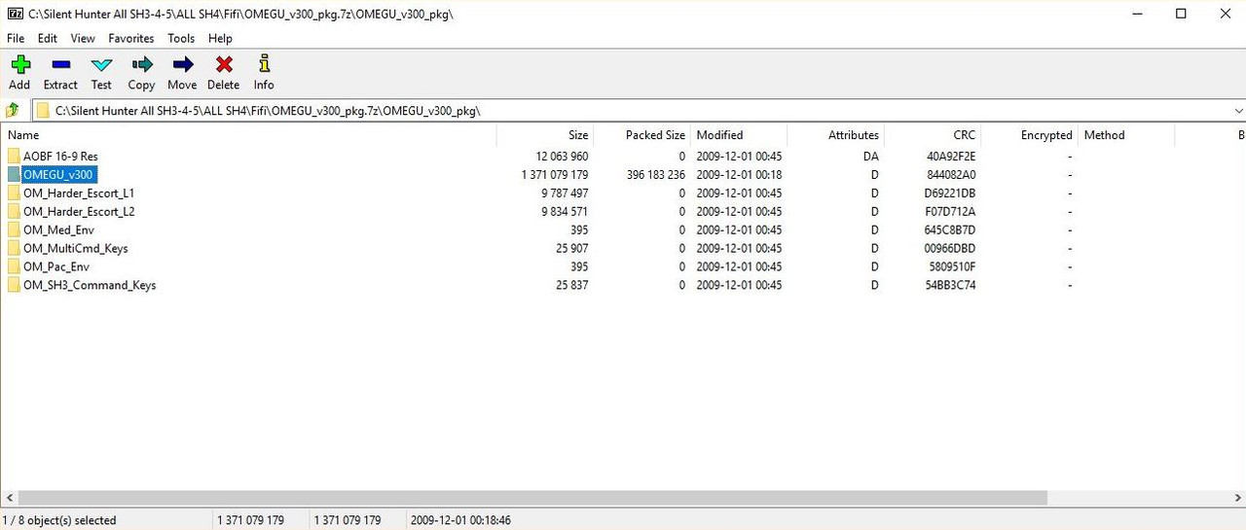
Task: Select the OM_SH3_Command_Keys folder icon
Action: pos(14,285)
